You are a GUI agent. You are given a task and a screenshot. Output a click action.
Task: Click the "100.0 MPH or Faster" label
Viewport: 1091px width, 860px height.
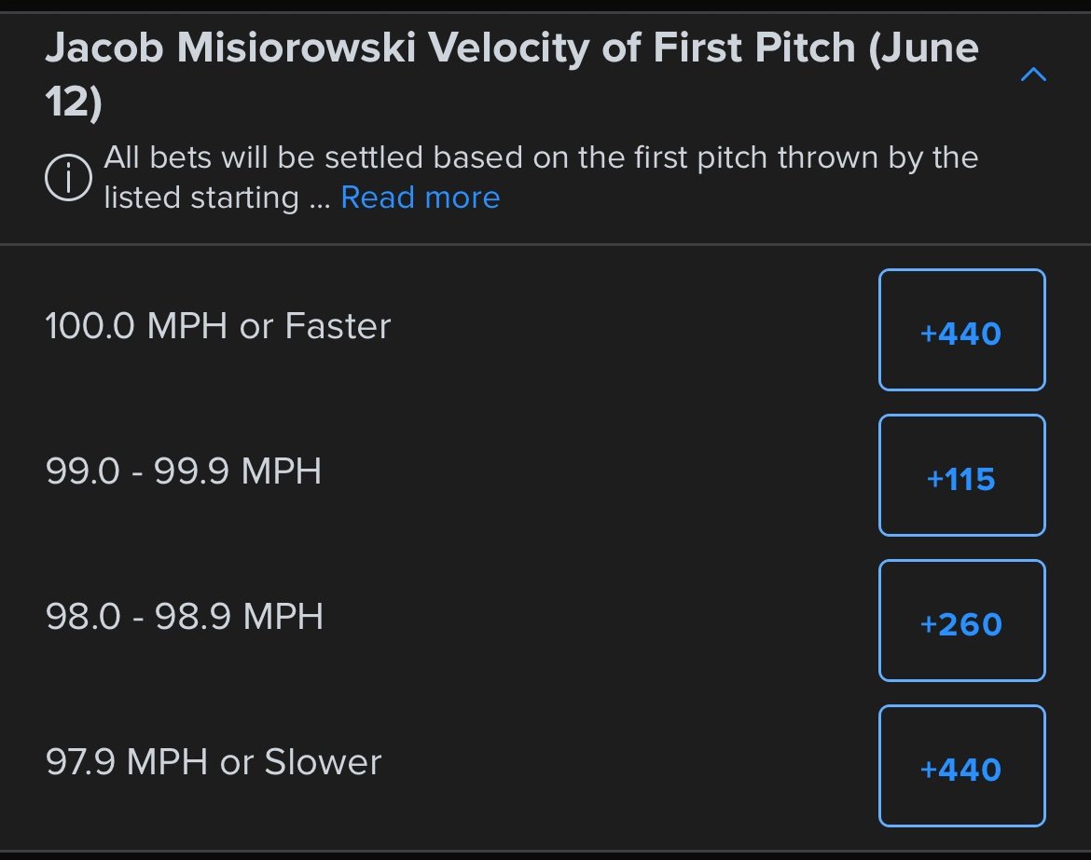point(218,326)
